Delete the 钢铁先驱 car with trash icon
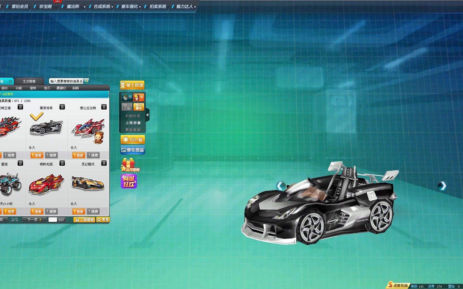This screenshot has width=463, height=289. pos(62,163)
